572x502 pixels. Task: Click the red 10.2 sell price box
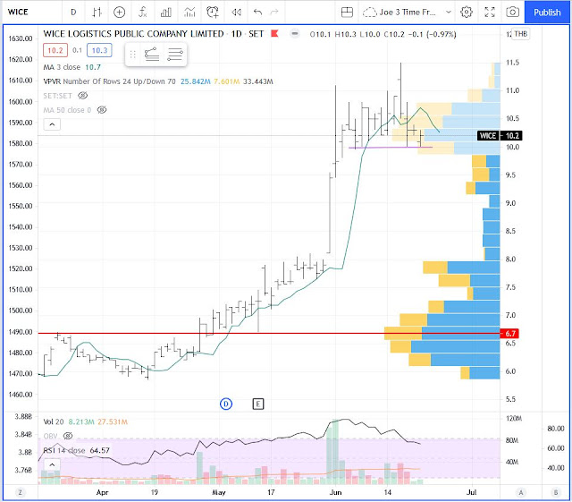click(x=55, y=50)
